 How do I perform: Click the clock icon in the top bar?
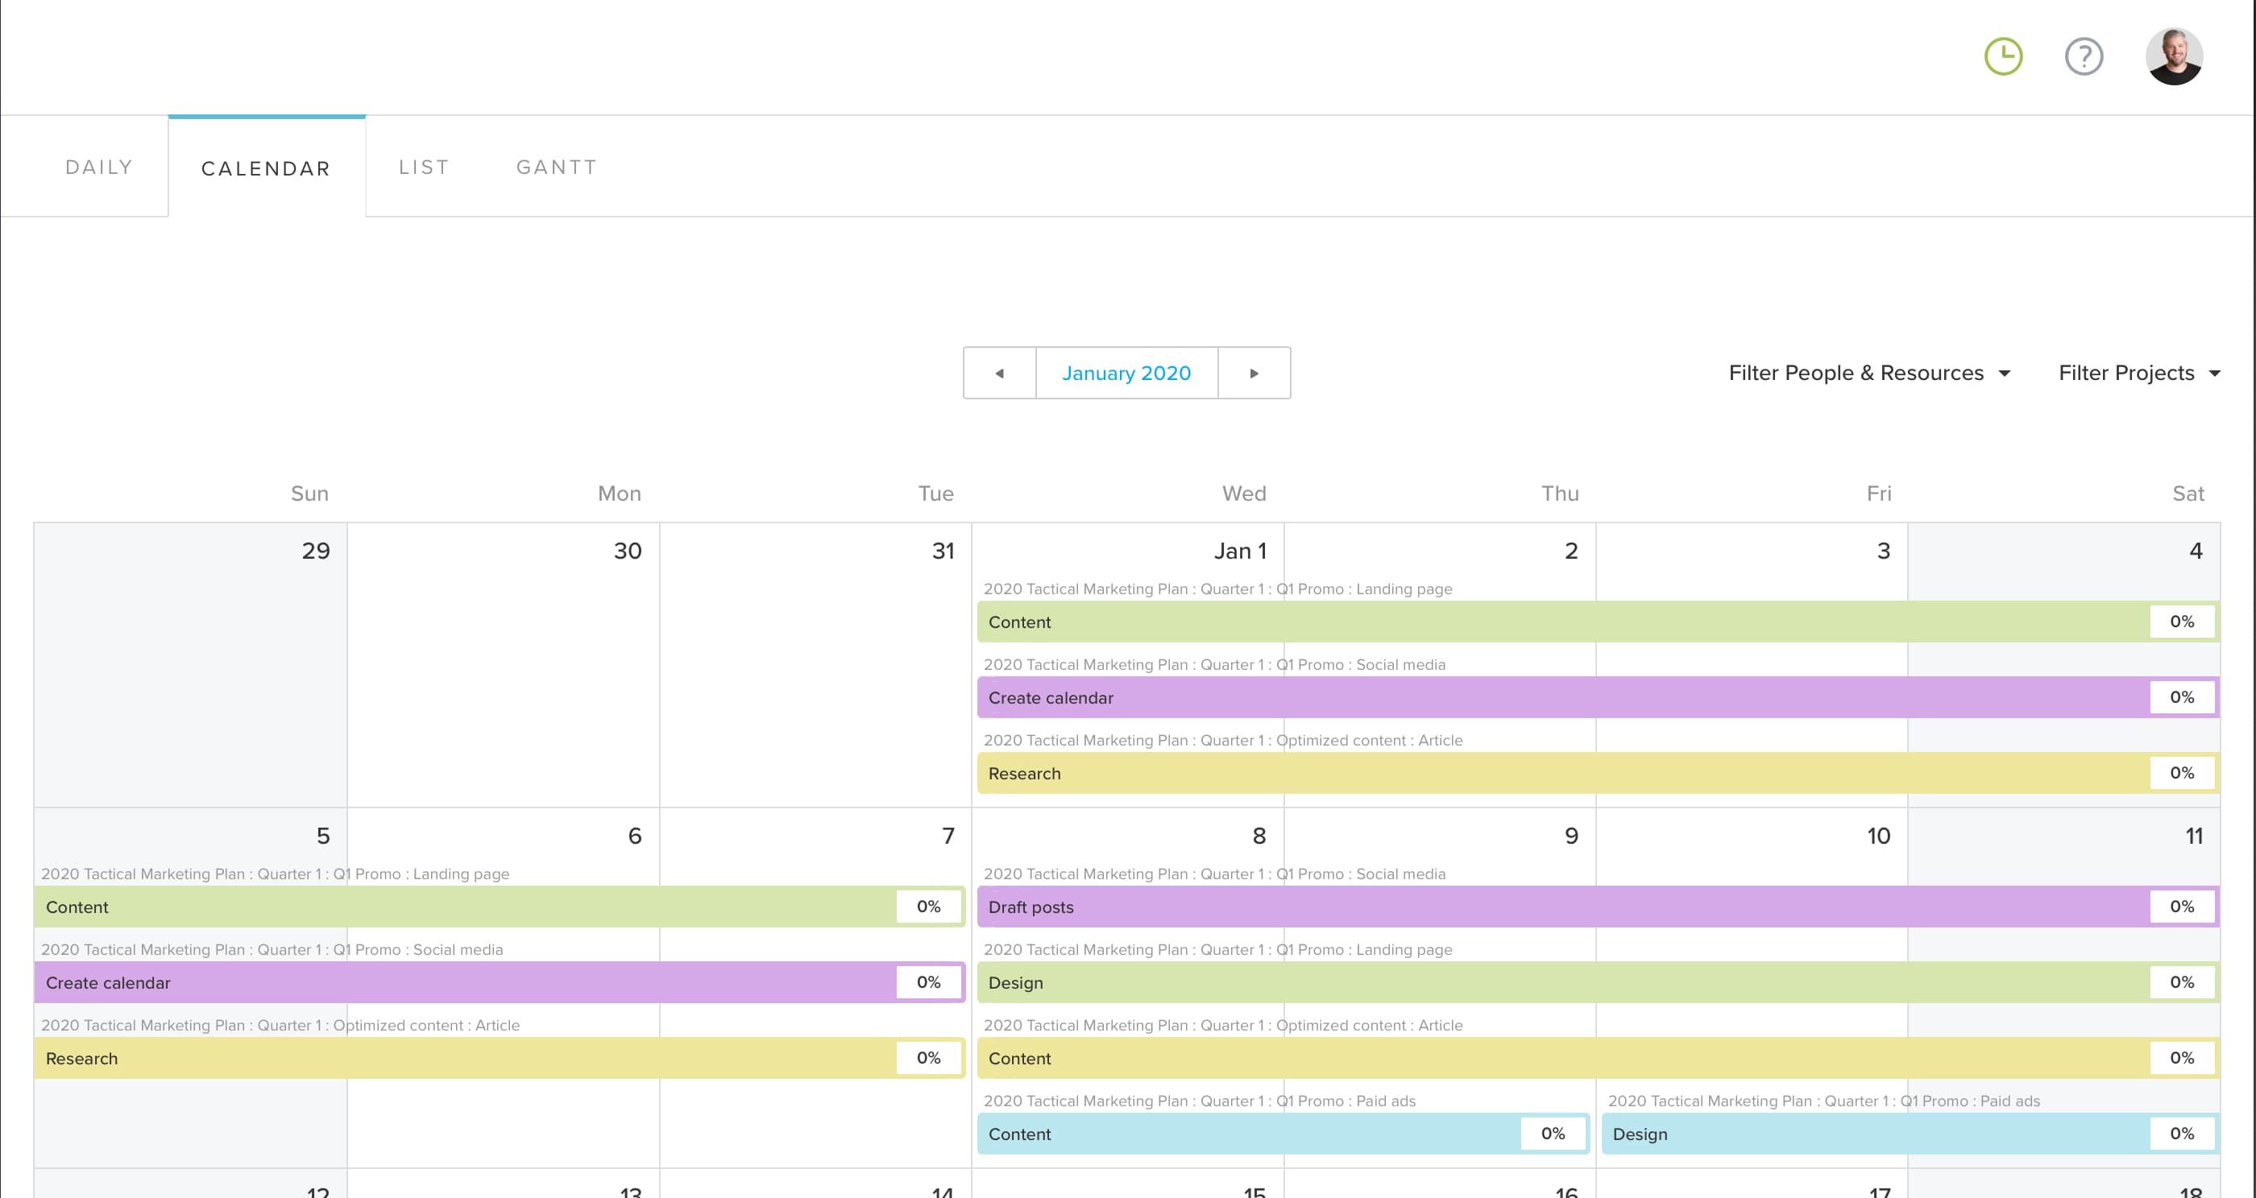coord(2003,55)
